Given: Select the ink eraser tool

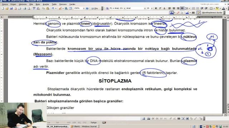Looking at the screenshot, I should [x=178, y=13].
